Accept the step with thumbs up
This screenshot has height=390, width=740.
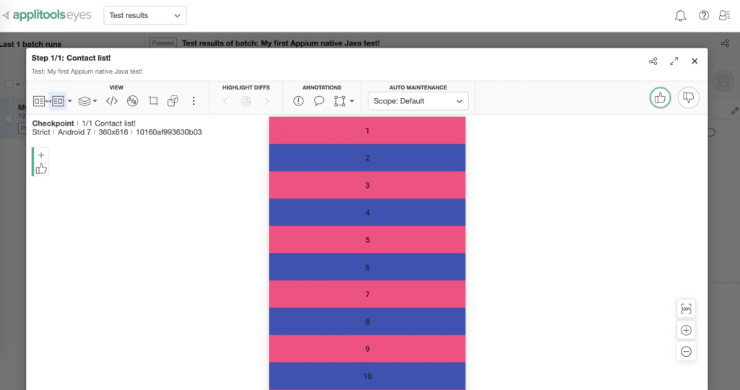click(660, 97)
